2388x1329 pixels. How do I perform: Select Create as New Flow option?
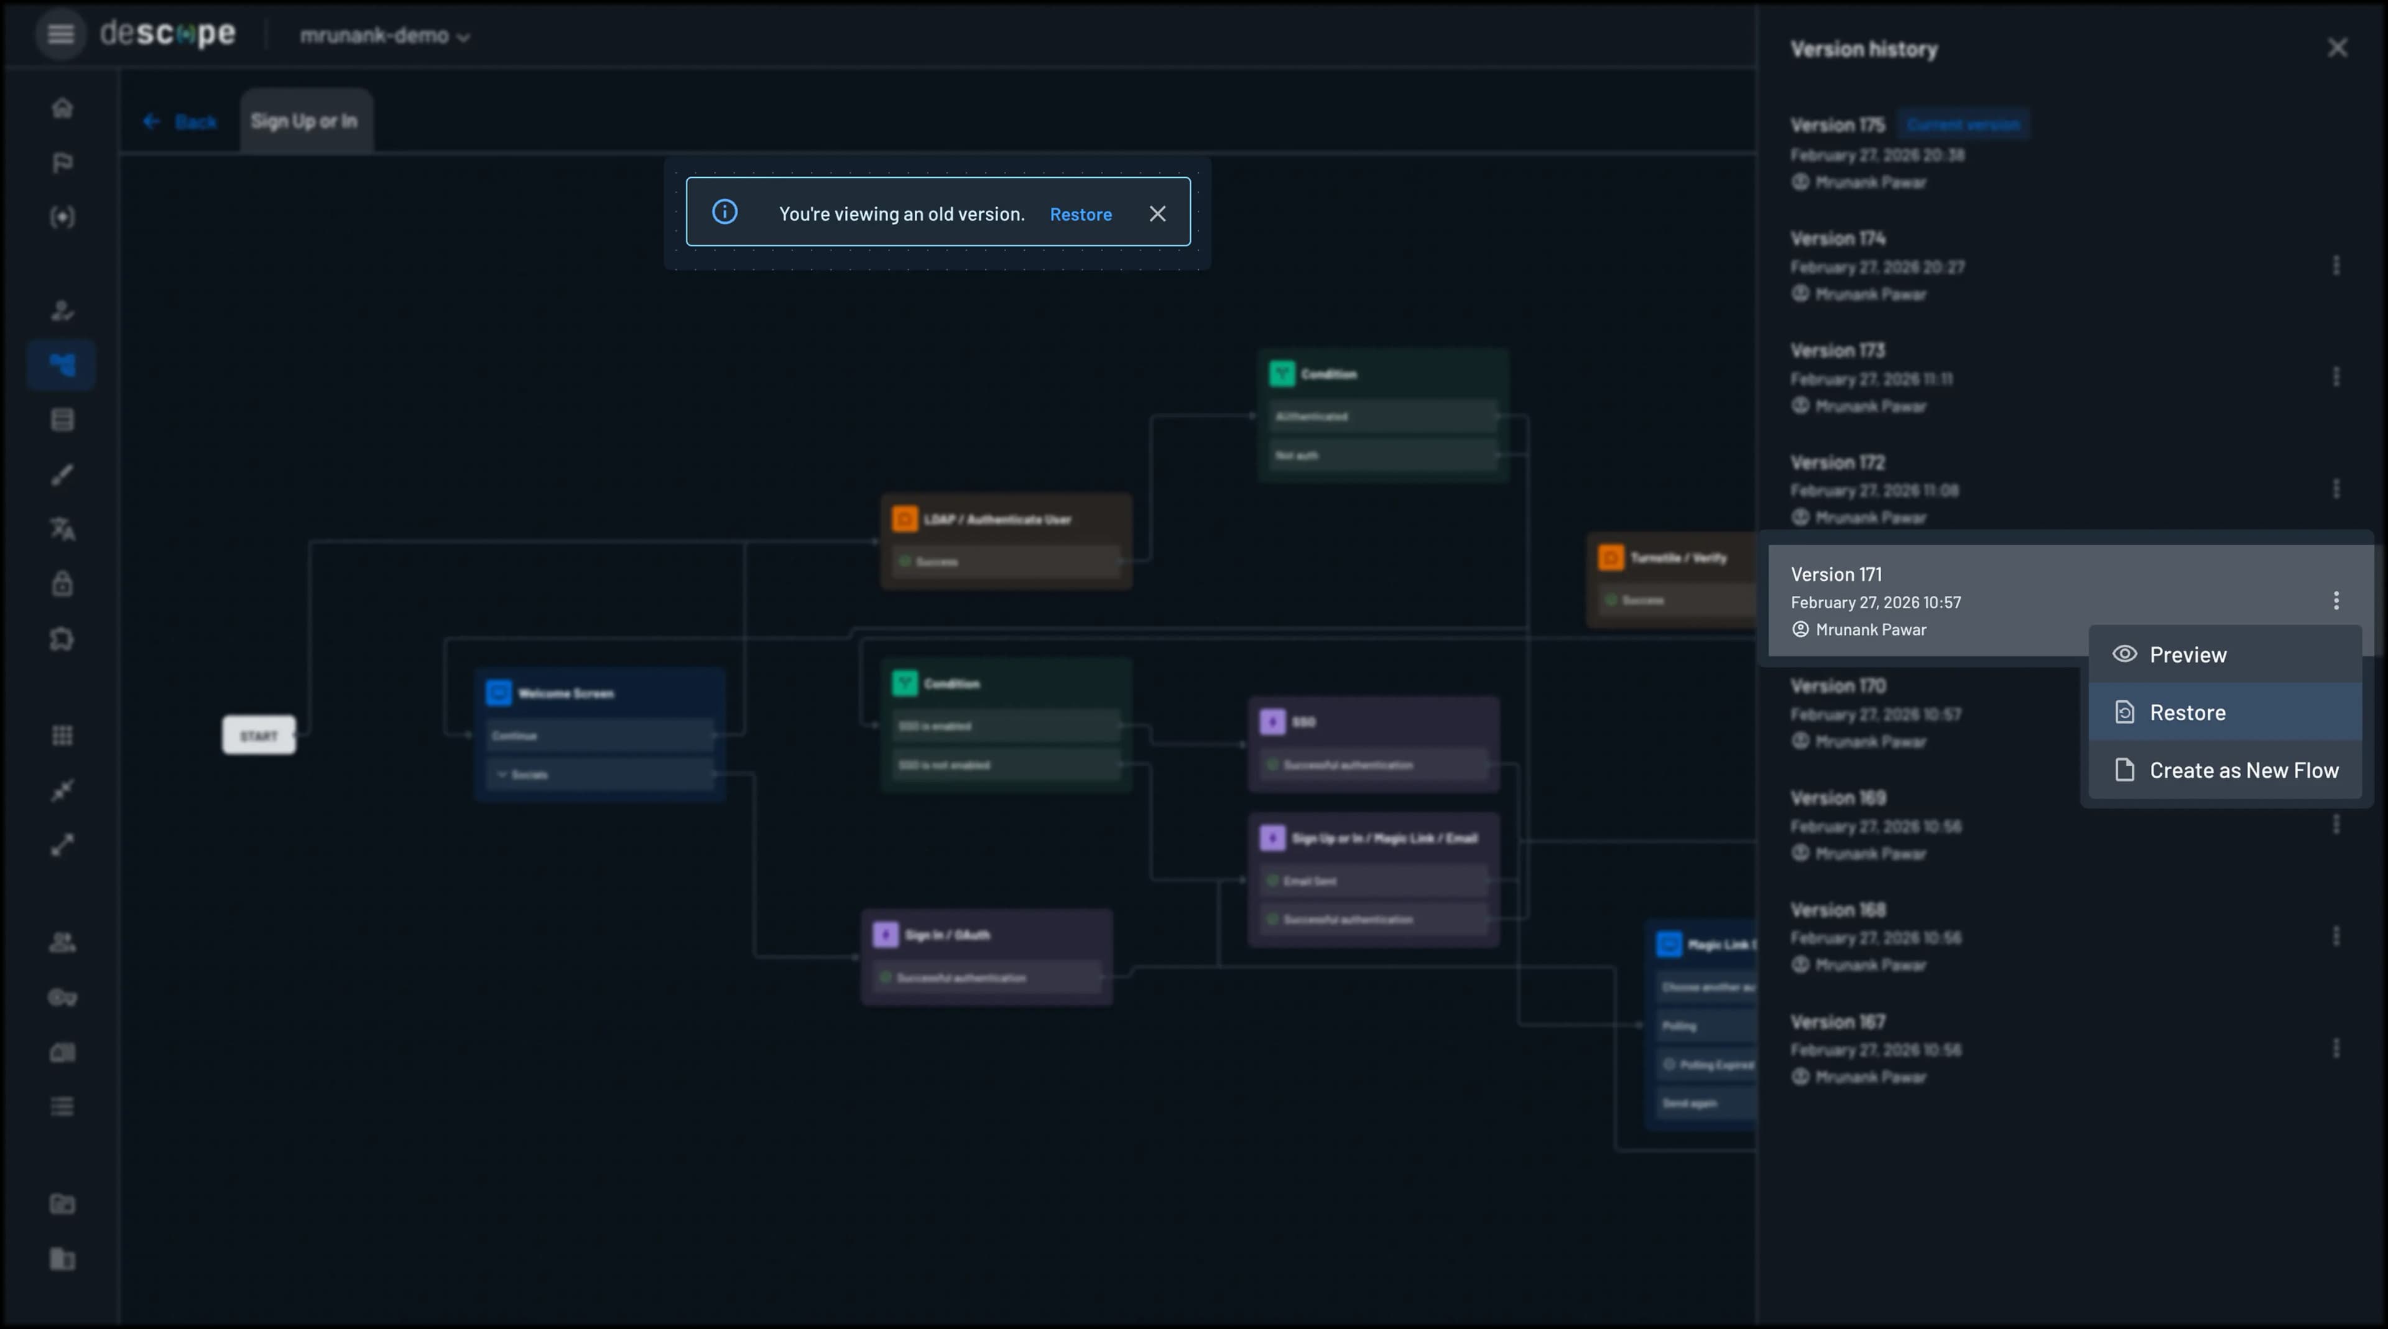pyautogui.click(x=2244, y=769)
